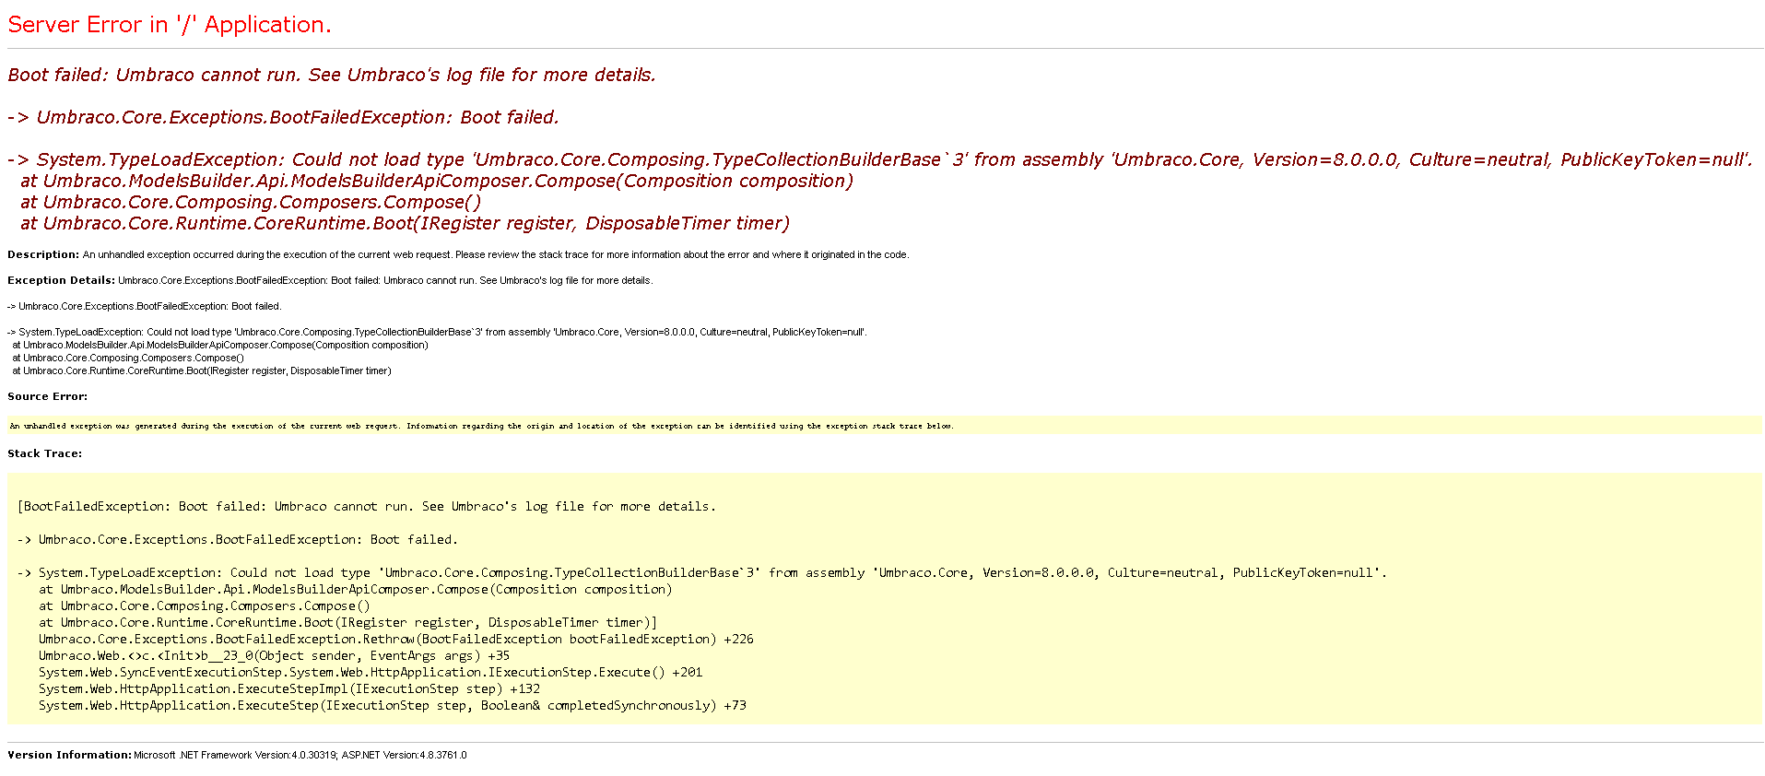Click the stack trace 'System.TypeLoadException: Could not load type' line
The width and height of the screenshot is (1765, 776).
pos(702,572)
